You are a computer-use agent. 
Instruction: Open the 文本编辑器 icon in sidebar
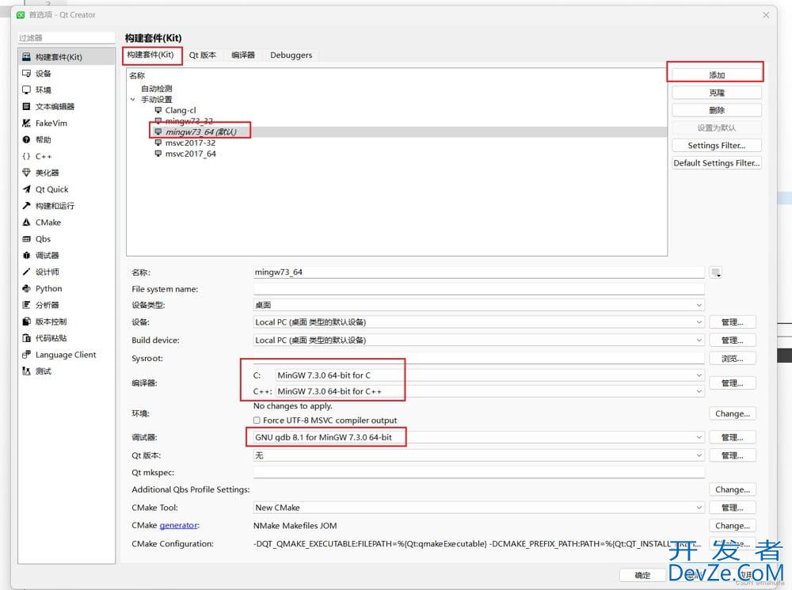pyautogui.click(x=26, y=107)
